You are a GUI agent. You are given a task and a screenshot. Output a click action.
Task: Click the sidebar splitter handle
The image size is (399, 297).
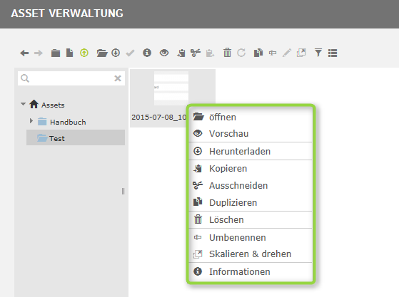(123, 191)
